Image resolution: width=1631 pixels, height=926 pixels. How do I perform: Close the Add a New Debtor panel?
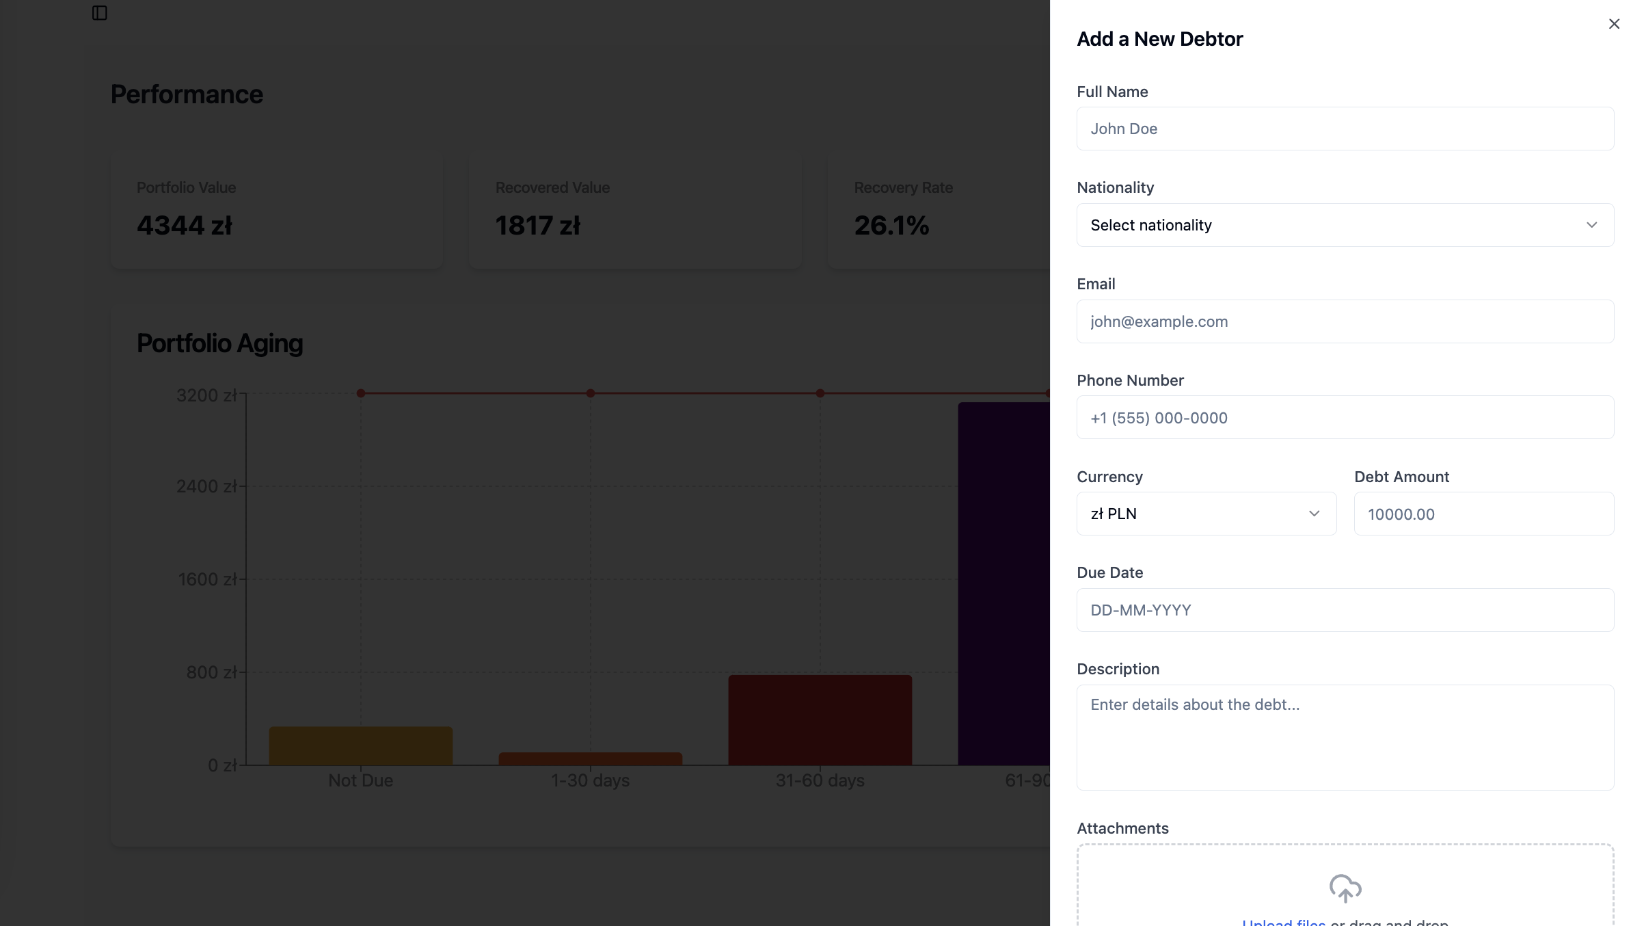pyautogui.click(x=1614, y=24)
